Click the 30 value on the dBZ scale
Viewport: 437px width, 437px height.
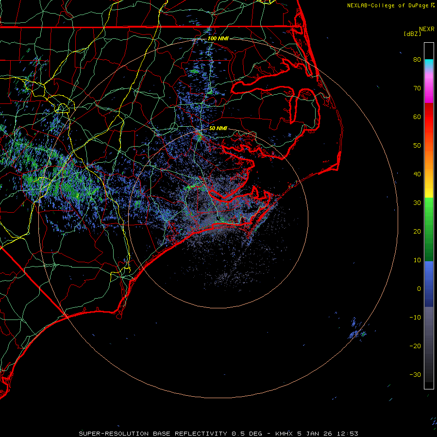point(417,203)
